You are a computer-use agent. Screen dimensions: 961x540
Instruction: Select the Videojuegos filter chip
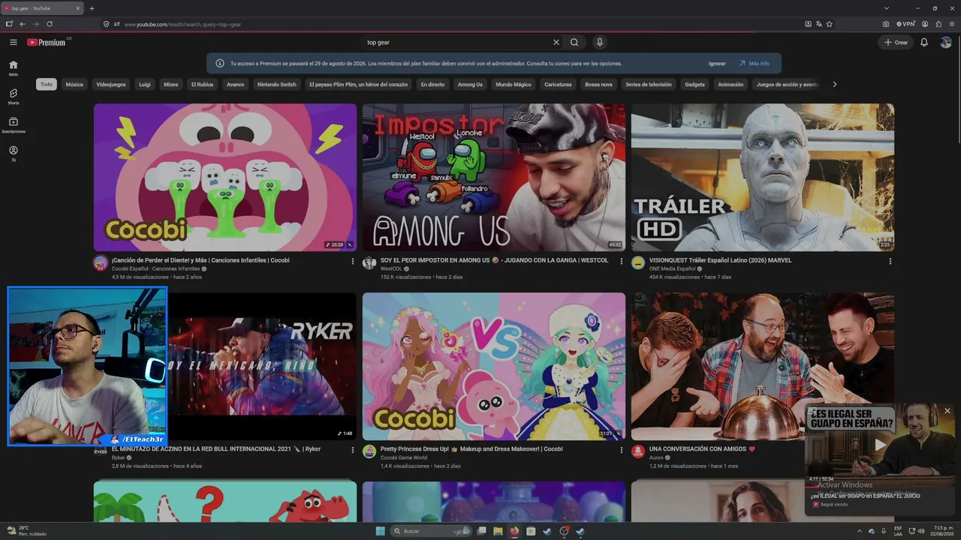point(111,85)
